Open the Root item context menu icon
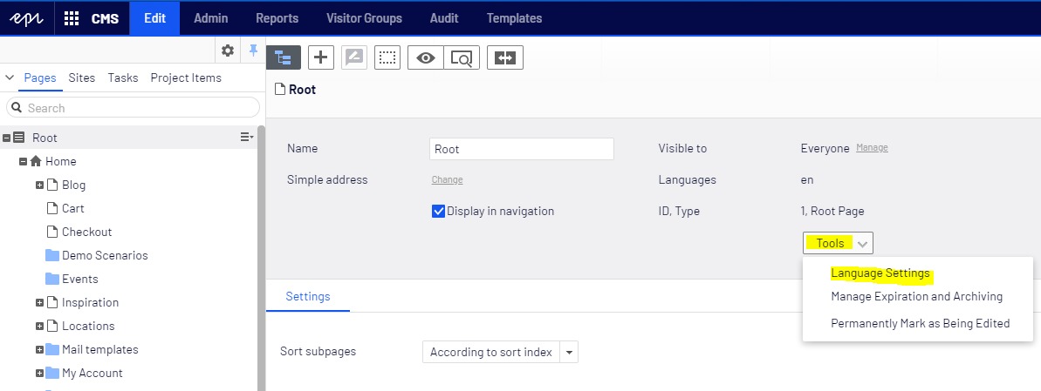This screenshot has height=391, width=1041. coord(247,138)
